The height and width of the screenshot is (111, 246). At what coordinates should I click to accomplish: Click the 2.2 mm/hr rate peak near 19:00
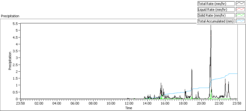(192, 69)
